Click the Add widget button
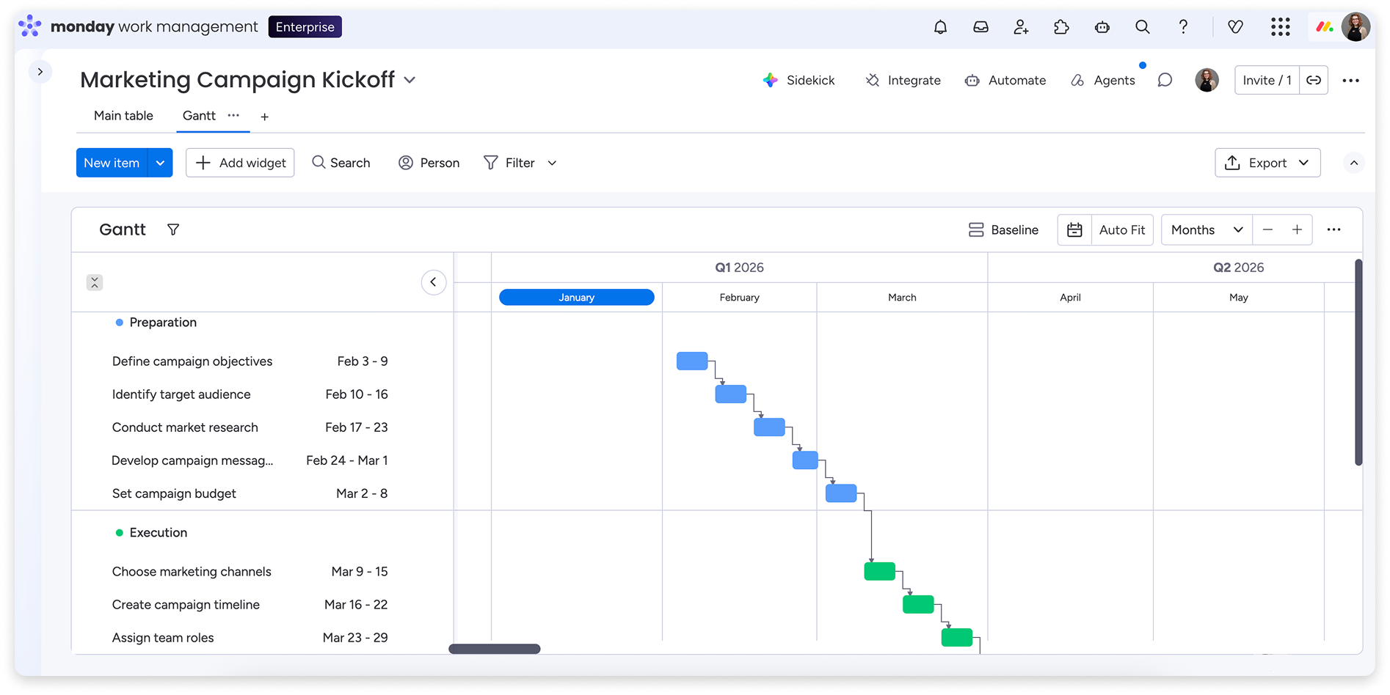Image resolution: width=1390 pixels, height=695 pixels. (240, 163)
